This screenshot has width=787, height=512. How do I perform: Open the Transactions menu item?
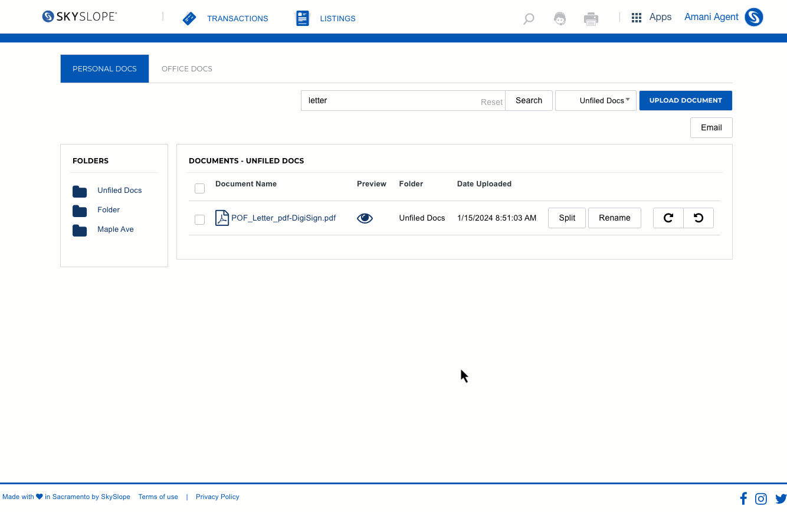tap(237, 18)
